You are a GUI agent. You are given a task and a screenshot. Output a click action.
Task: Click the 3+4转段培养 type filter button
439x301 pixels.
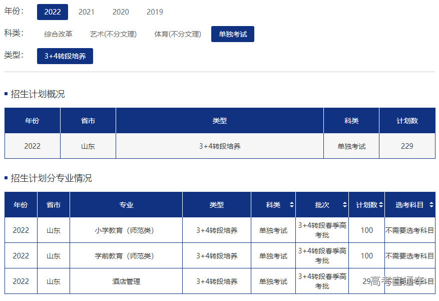click(x=65, y=56)
